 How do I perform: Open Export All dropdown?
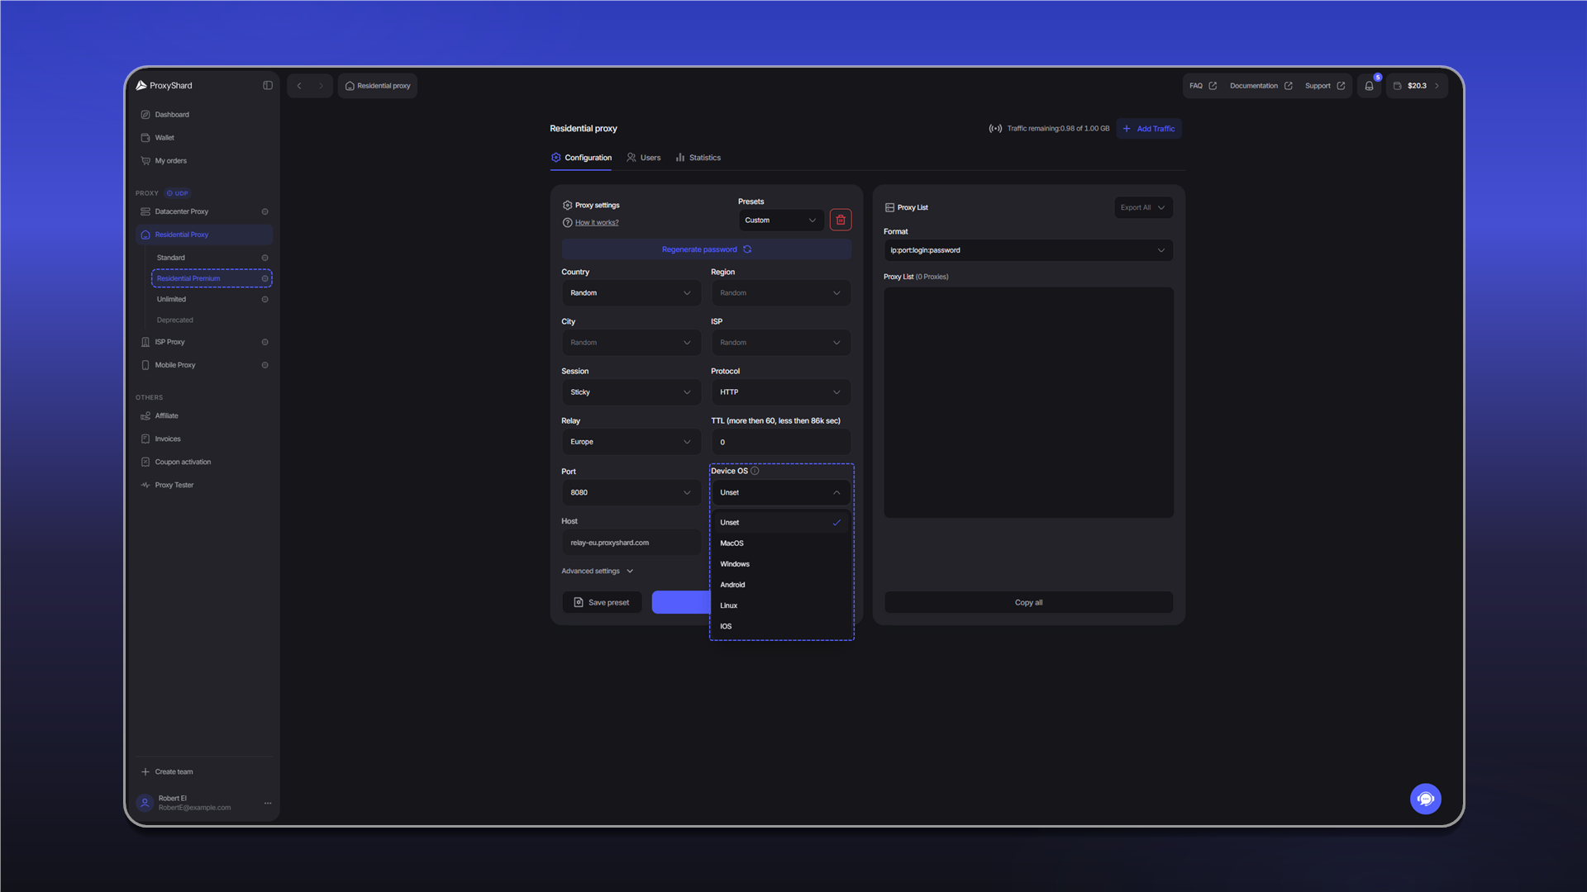click(x=1143, y=207)
